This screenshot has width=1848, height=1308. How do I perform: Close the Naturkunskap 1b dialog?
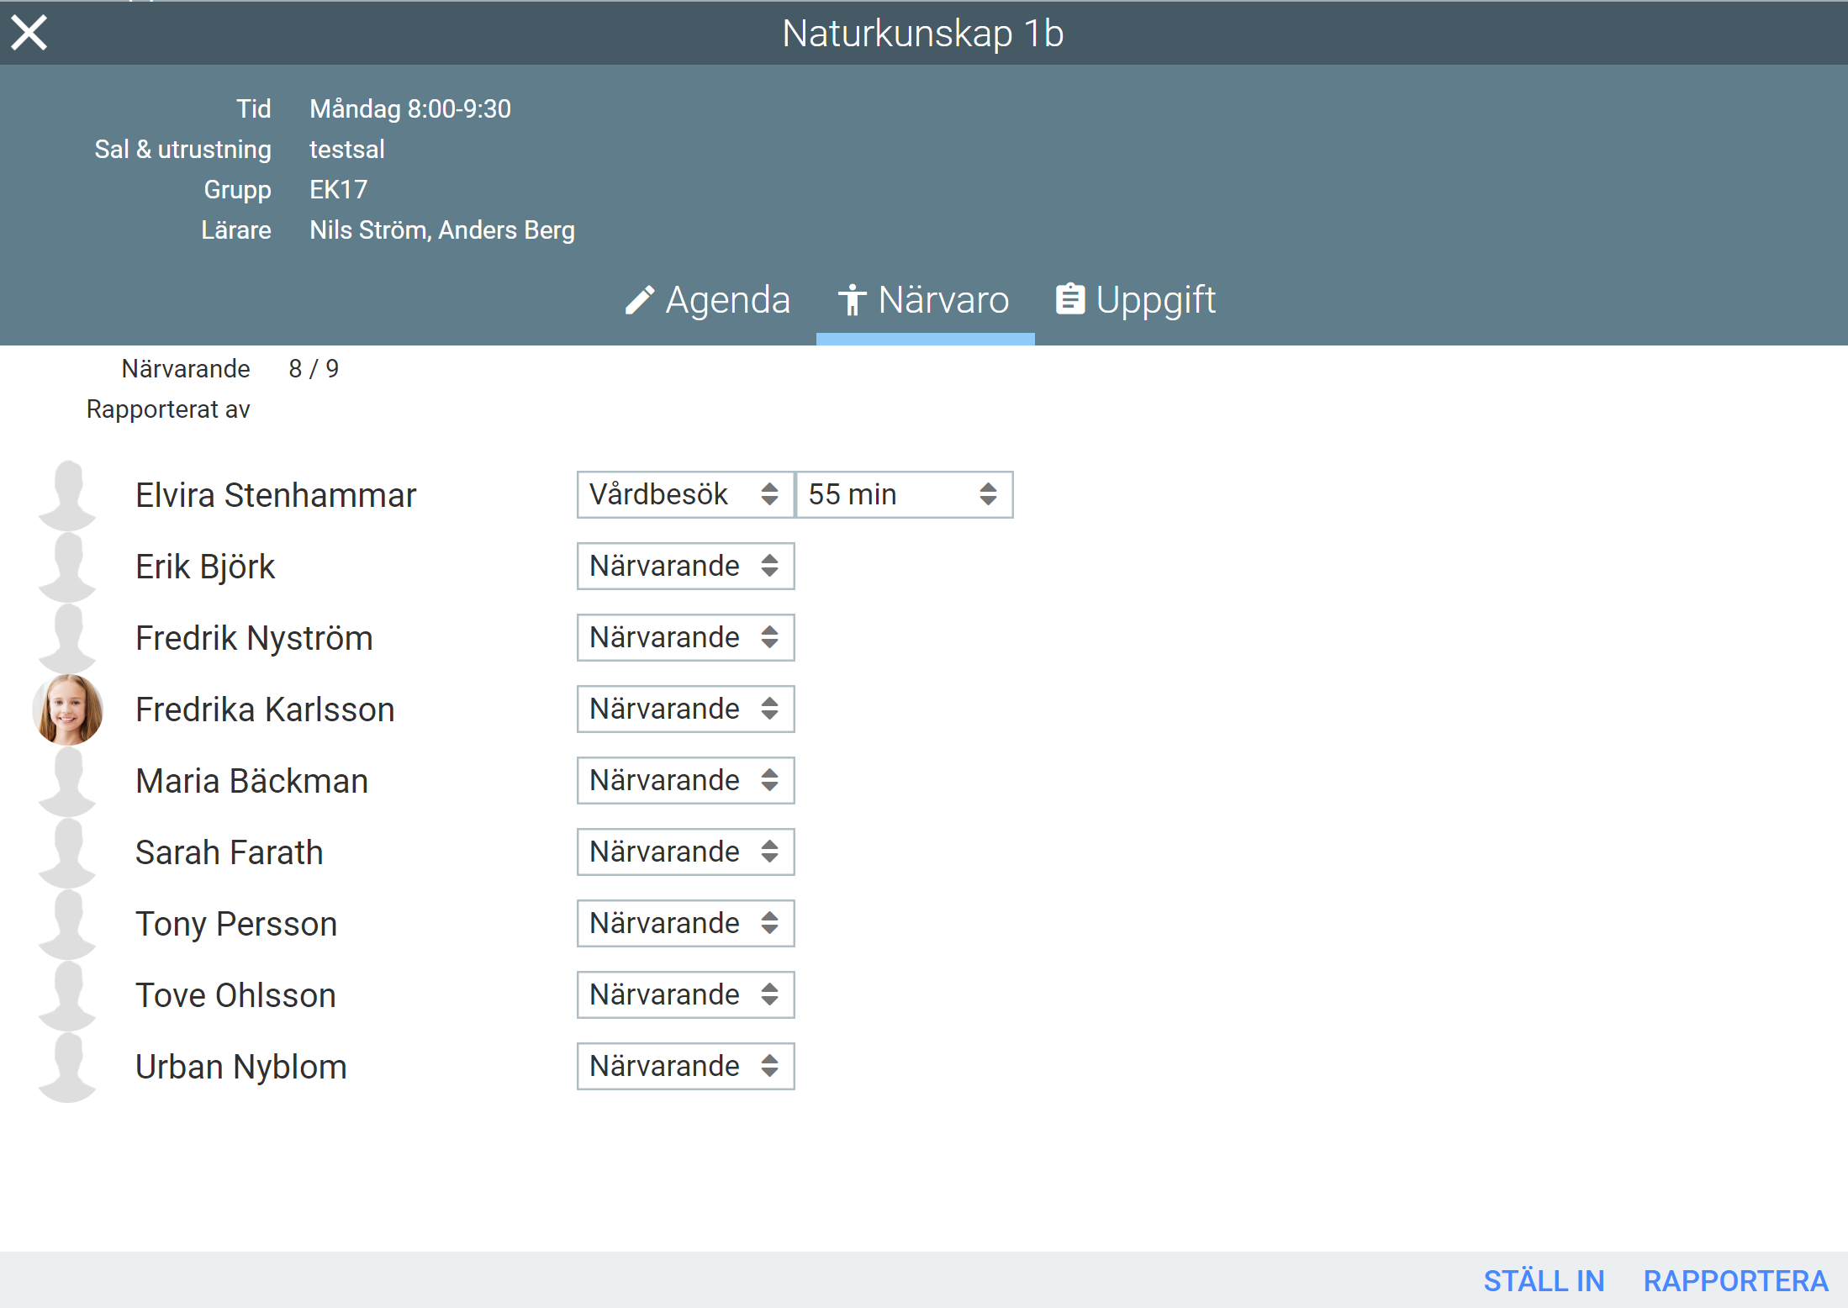(29, 33)
